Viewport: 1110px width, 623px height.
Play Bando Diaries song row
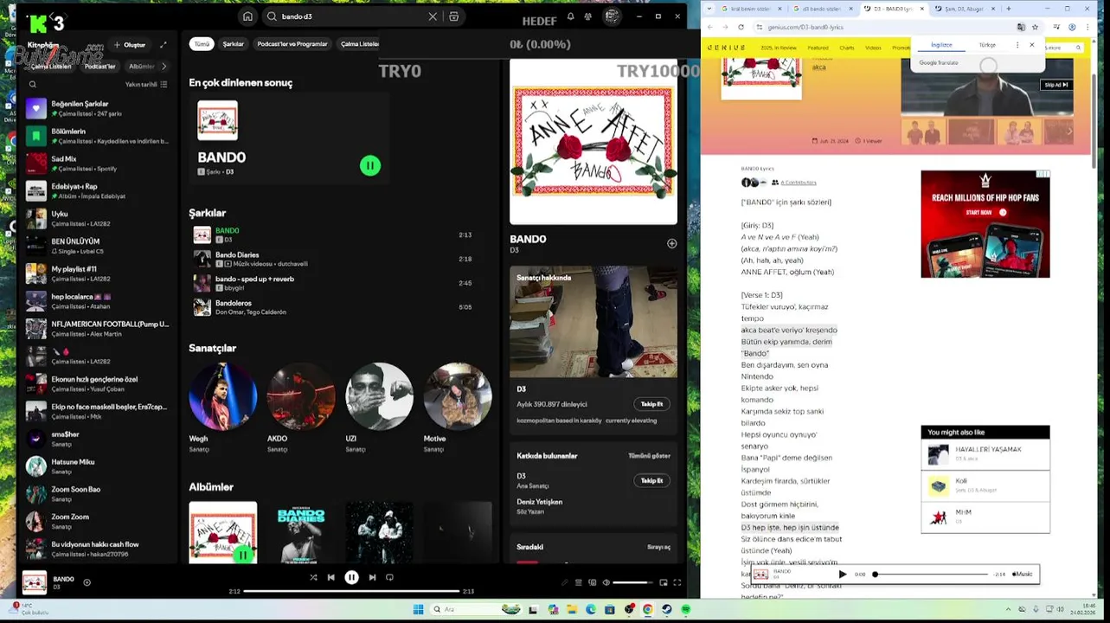click(x=333, y=259)
